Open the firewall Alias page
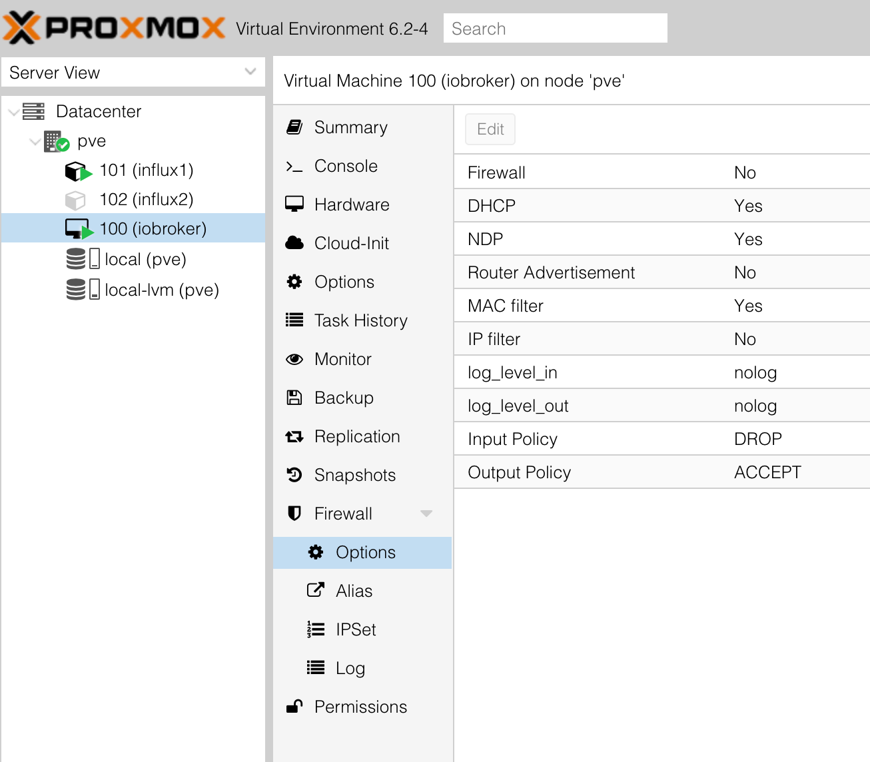Screen dimensions: 870x762 [x=362, y=591]
